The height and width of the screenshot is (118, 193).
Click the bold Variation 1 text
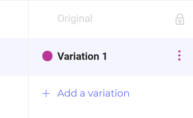[82, 56]
